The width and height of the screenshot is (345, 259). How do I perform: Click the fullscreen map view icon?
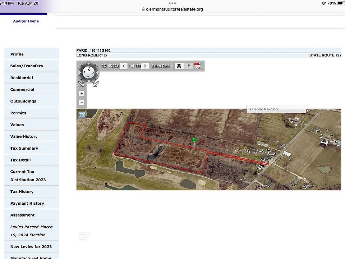coord(82,115)
